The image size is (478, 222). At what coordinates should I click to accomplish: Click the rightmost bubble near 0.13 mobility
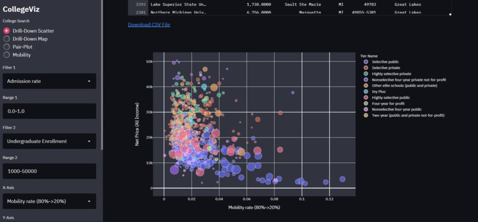(x=342, y=179)
